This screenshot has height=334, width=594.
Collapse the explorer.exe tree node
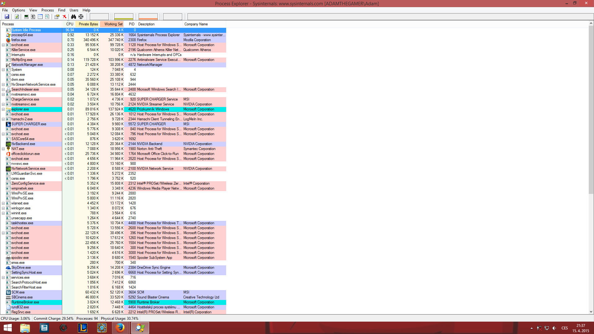coord(3,109)
